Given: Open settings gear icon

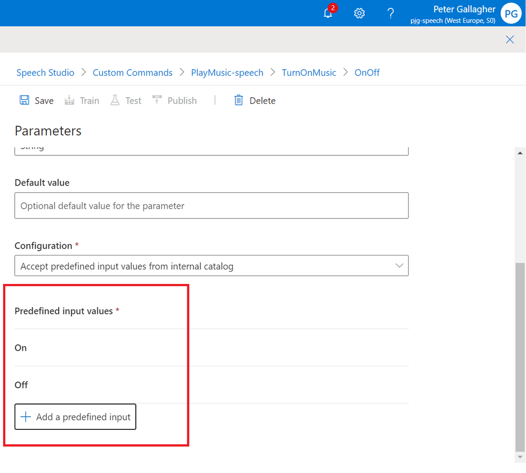Looking at the screenshot, I should [x=359, y=13].
